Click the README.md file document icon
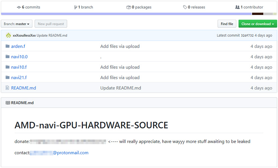 (7, 88)
